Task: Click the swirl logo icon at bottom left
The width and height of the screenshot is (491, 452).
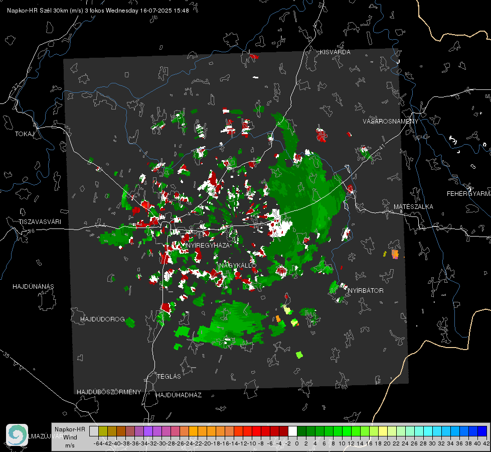Action: click(17, 435)
